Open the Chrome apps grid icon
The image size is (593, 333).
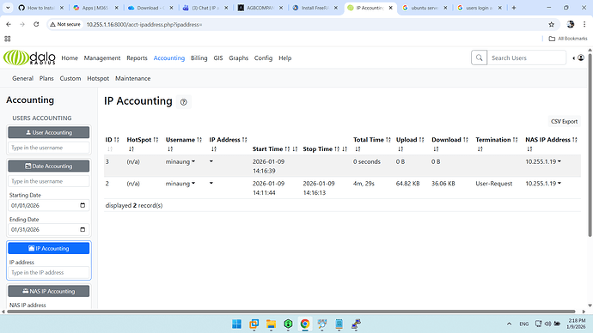pos(8,39)
